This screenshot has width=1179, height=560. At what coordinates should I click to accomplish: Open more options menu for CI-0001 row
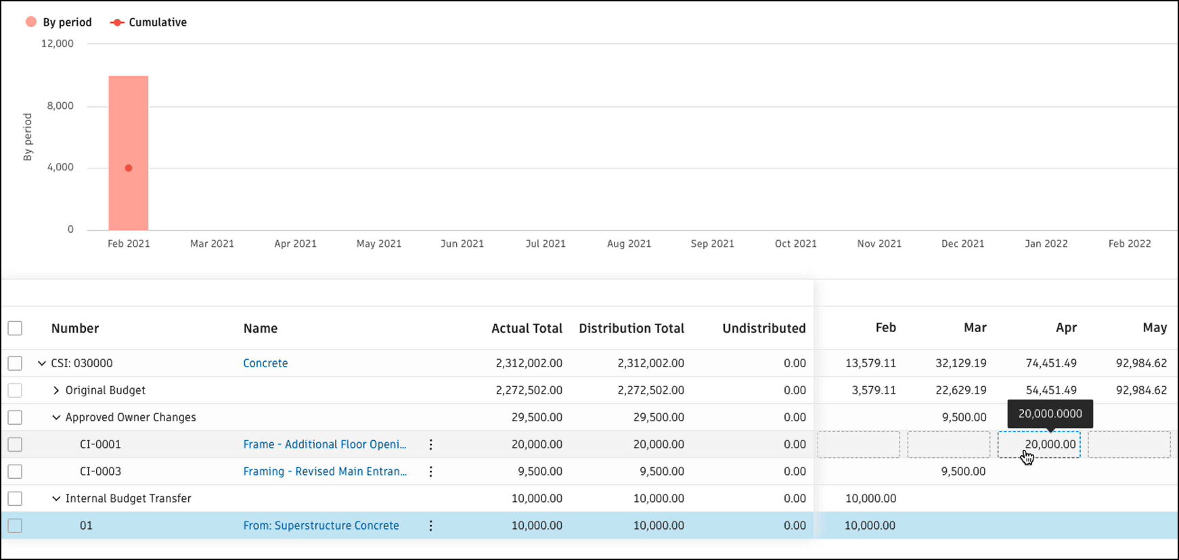pyautogui.click(x=430, y=444)
